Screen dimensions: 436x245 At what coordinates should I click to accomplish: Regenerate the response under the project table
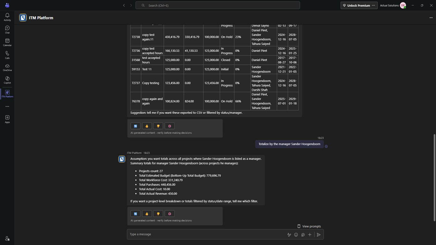point(135,126)
